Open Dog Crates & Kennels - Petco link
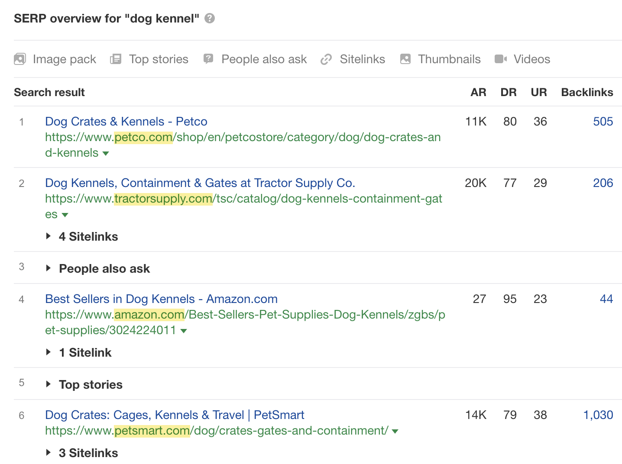 tap(126, 122)
